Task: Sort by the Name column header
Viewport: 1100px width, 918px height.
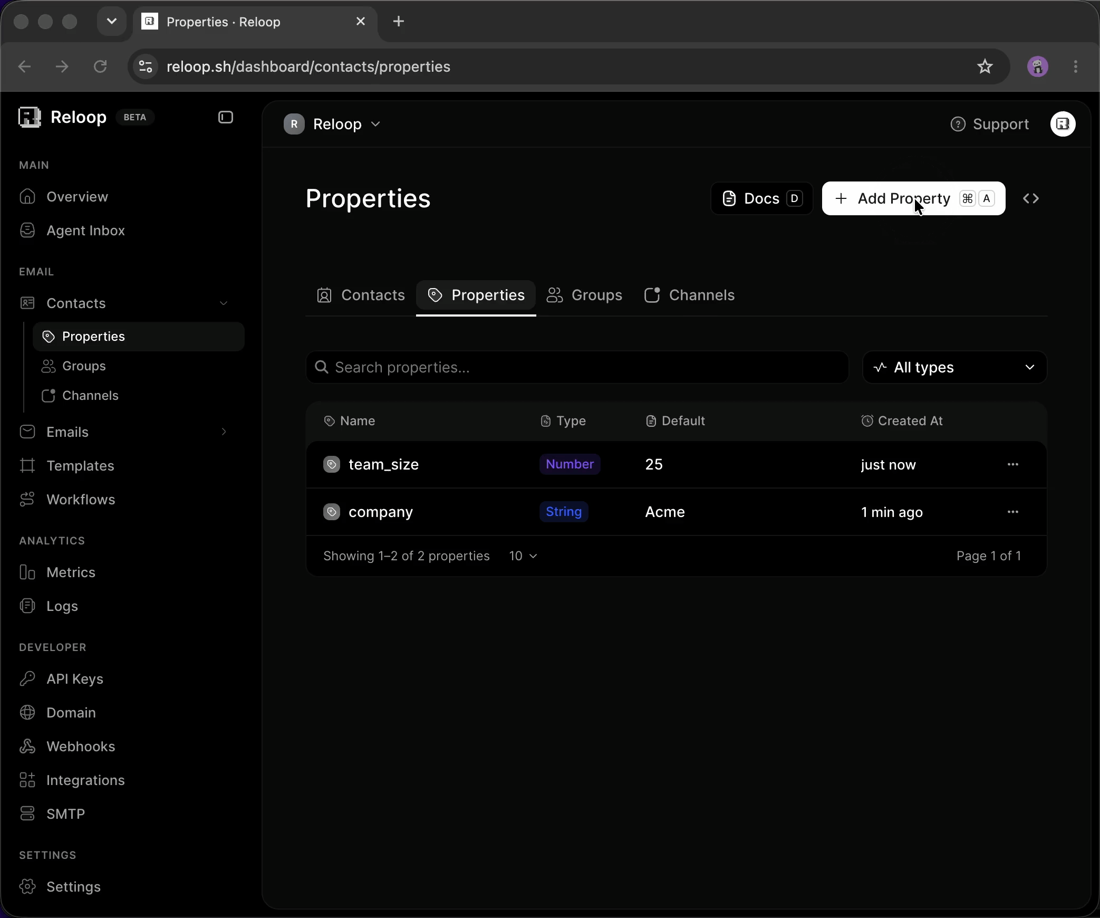Action: (x=350, y=421)
